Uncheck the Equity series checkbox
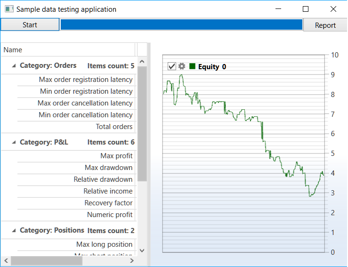Viewport: 348px width, 267px height. (172, 66)
